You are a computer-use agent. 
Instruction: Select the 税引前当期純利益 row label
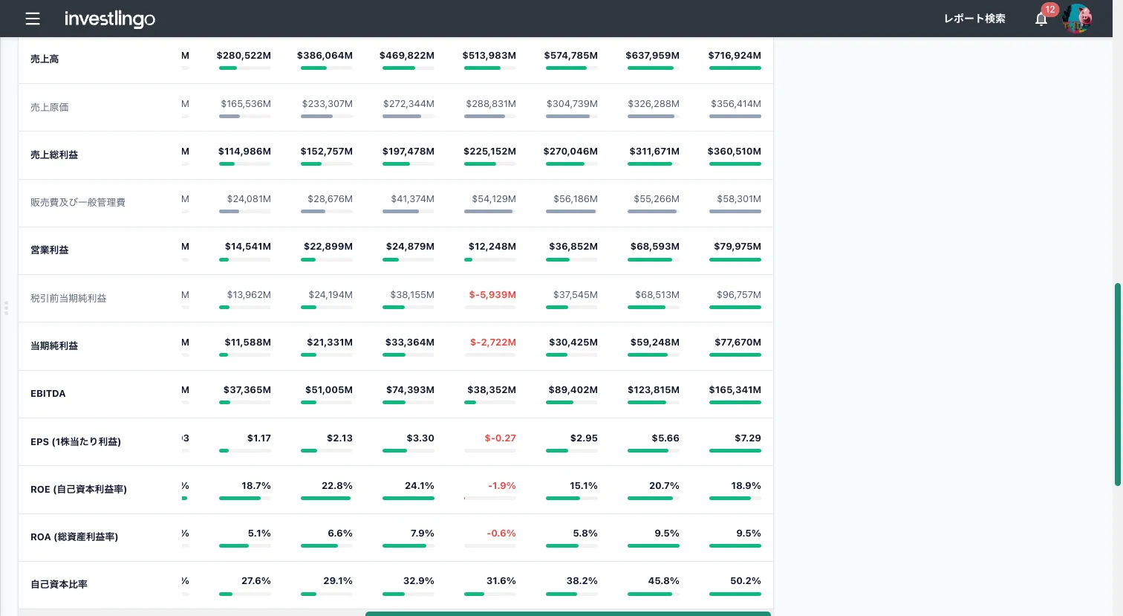click(x=68, y=298)
